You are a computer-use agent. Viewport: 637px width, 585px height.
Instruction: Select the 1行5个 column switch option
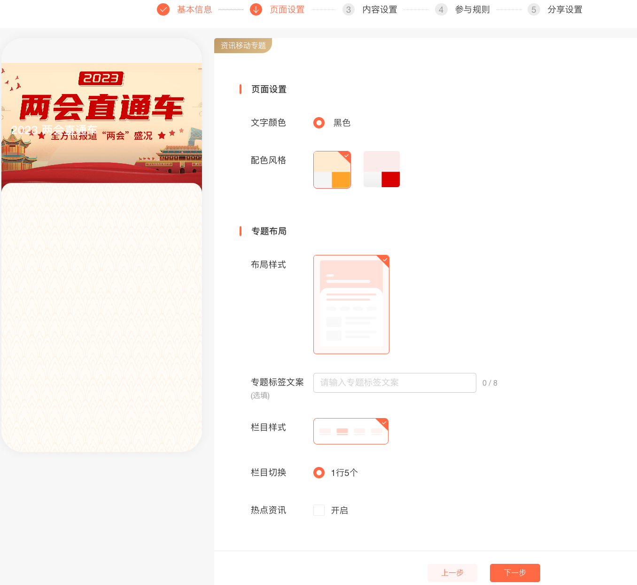coord(319,473)
